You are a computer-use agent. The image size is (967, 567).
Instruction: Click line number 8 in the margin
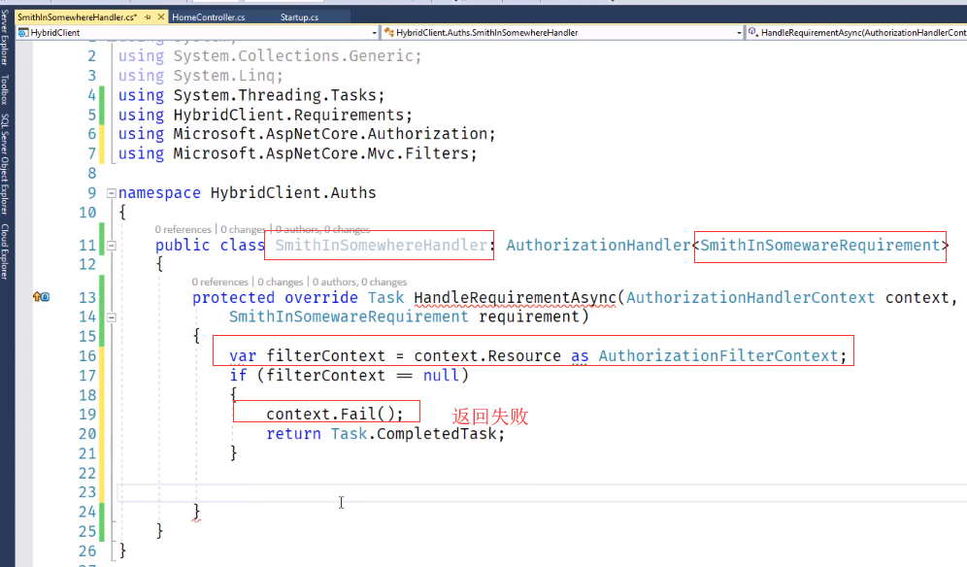[92, 174]
